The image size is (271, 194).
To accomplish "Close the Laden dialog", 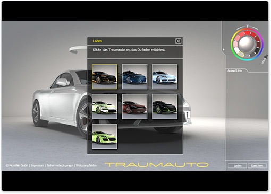I will 178,41.
